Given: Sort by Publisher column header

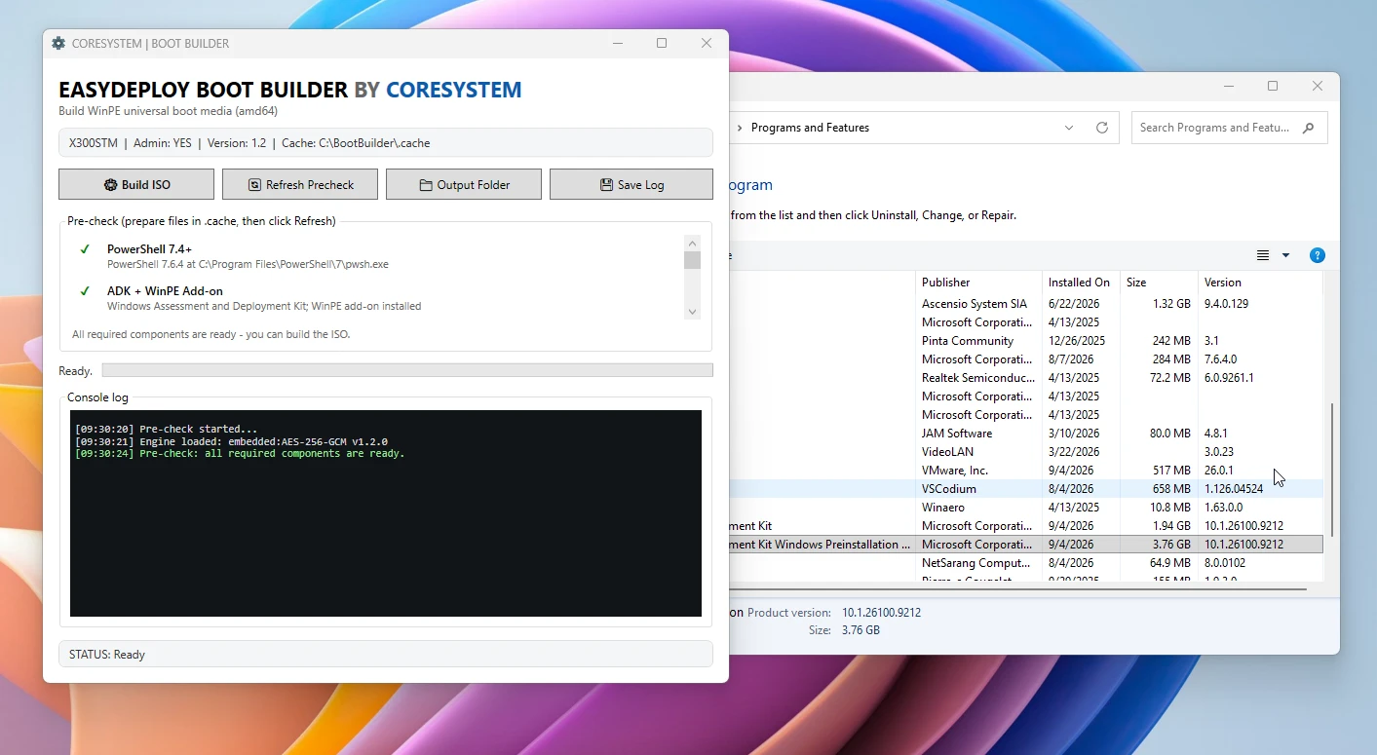Looking at the screenshot, I should [978, 283].
